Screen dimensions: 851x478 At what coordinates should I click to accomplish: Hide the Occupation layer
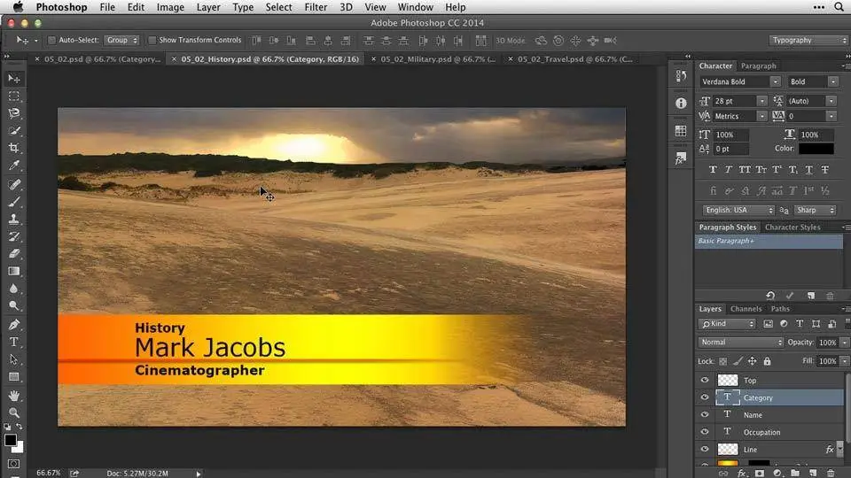tap(705, 432)
